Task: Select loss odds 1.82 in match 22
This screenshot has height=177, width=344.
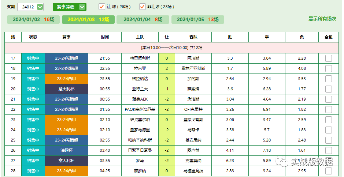Action: [302, 109]
